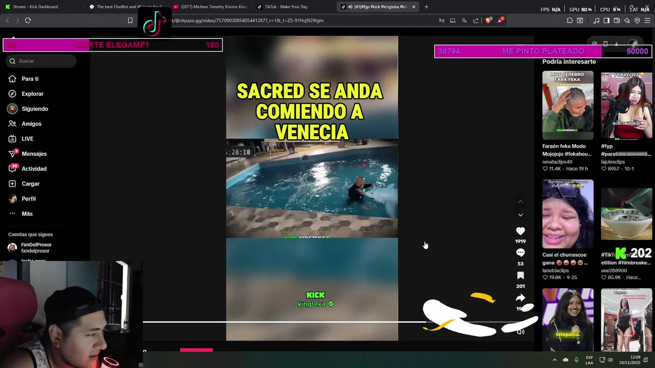Screen dimensions: 655x368
Task: Open the media control music icon
Action: click(596, 20)
